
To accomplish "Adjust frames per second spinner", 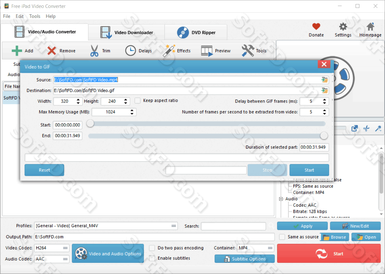I will tap(325, 112).
